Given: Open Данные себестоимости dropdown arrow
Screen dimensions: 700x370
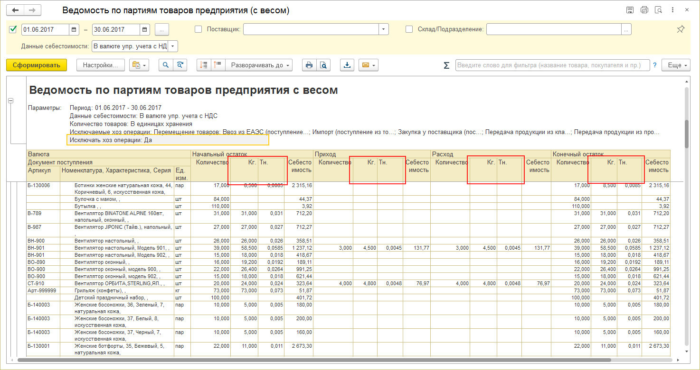Looking at the screenshot, I should (x=173, y=46).
